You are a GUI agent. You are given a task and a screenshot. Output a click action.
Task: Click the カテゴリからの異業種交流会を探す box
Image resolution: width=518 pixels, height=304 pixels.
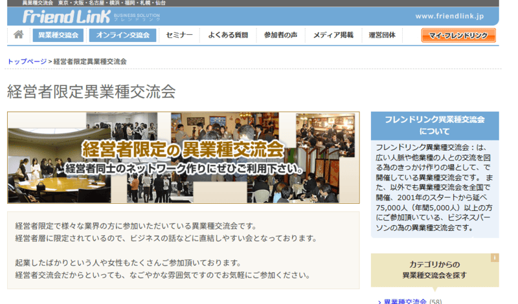coord(434,270)
